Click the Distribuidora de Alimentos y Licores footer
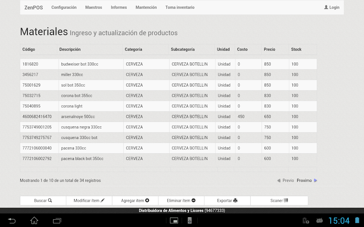The width and height of the screenshot is (364, 227). tap(182, 211)
